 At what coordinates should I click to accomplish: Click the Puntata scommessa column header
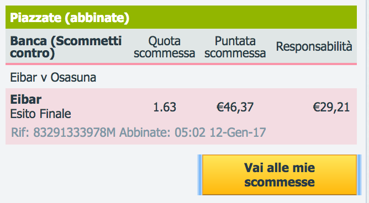(x=235, y=47)
